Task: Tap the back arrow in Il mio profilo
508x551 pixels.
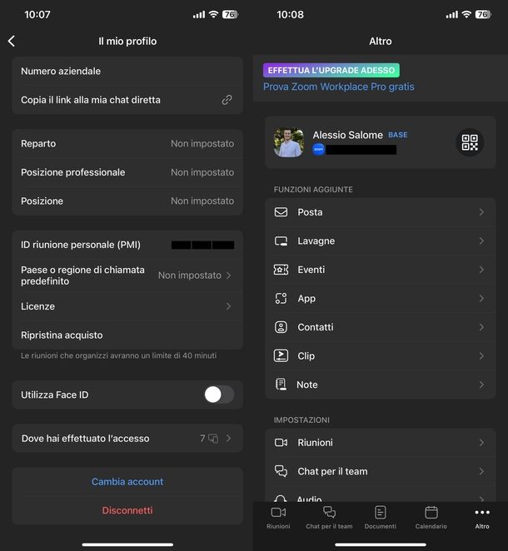Action: tap(12, 41)
